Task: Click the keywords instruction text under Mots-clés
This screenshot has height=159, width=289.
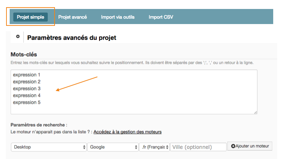Action: pyautogui.click(x=132, y=63)
